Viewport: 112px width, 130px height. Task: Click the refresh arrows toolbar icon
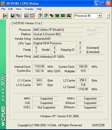(x=32, y=15)
